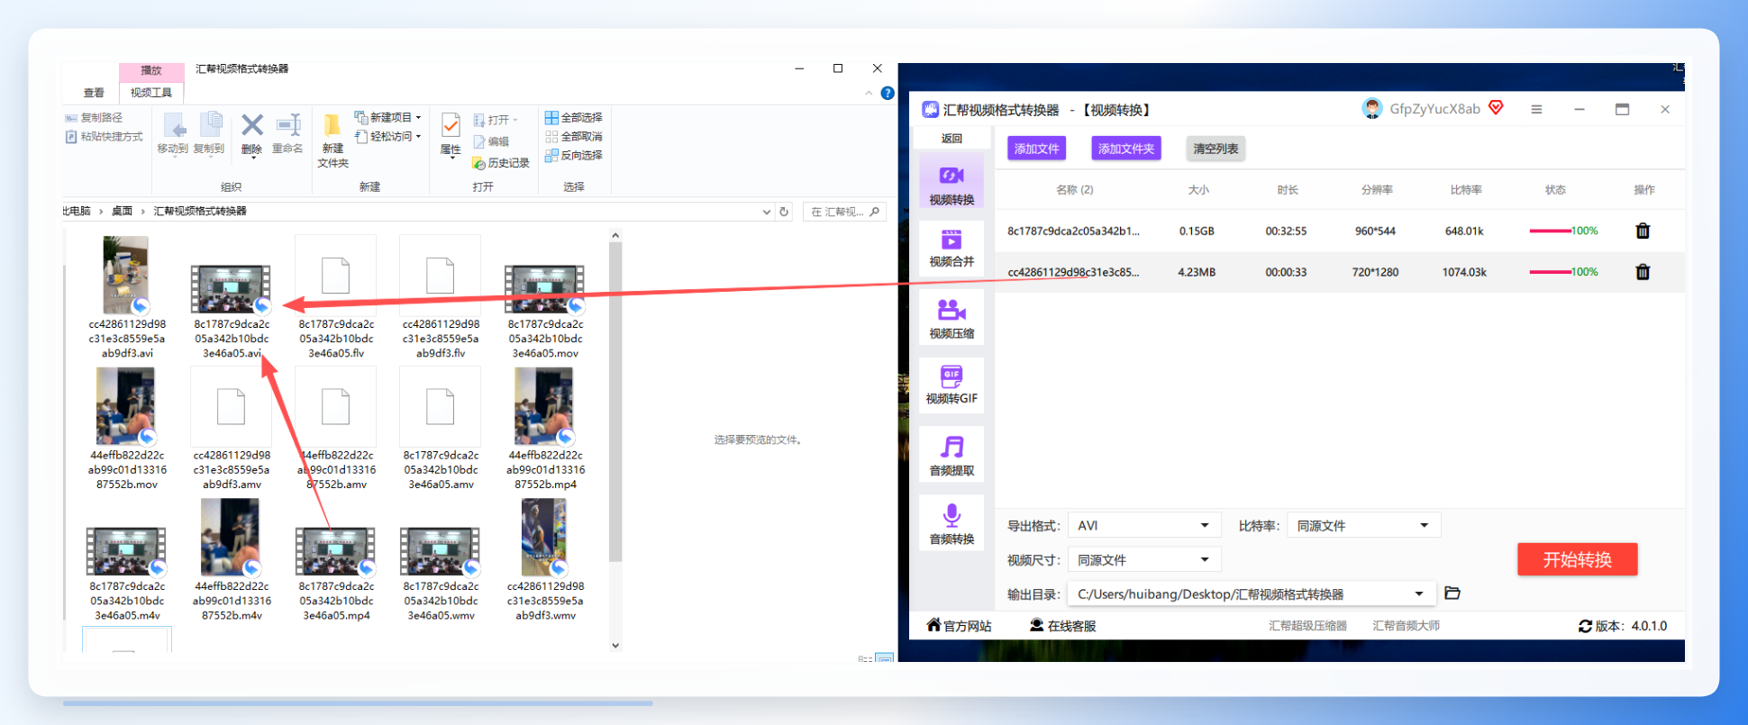
Task: Click 编辑 in the Explorer ribbon
Action: pos(491,141)
